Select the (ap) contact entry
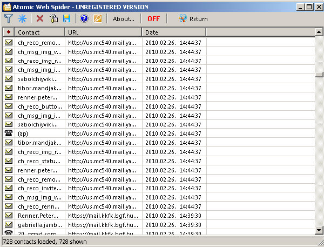 pyautogui.click(x=23, y=133)
